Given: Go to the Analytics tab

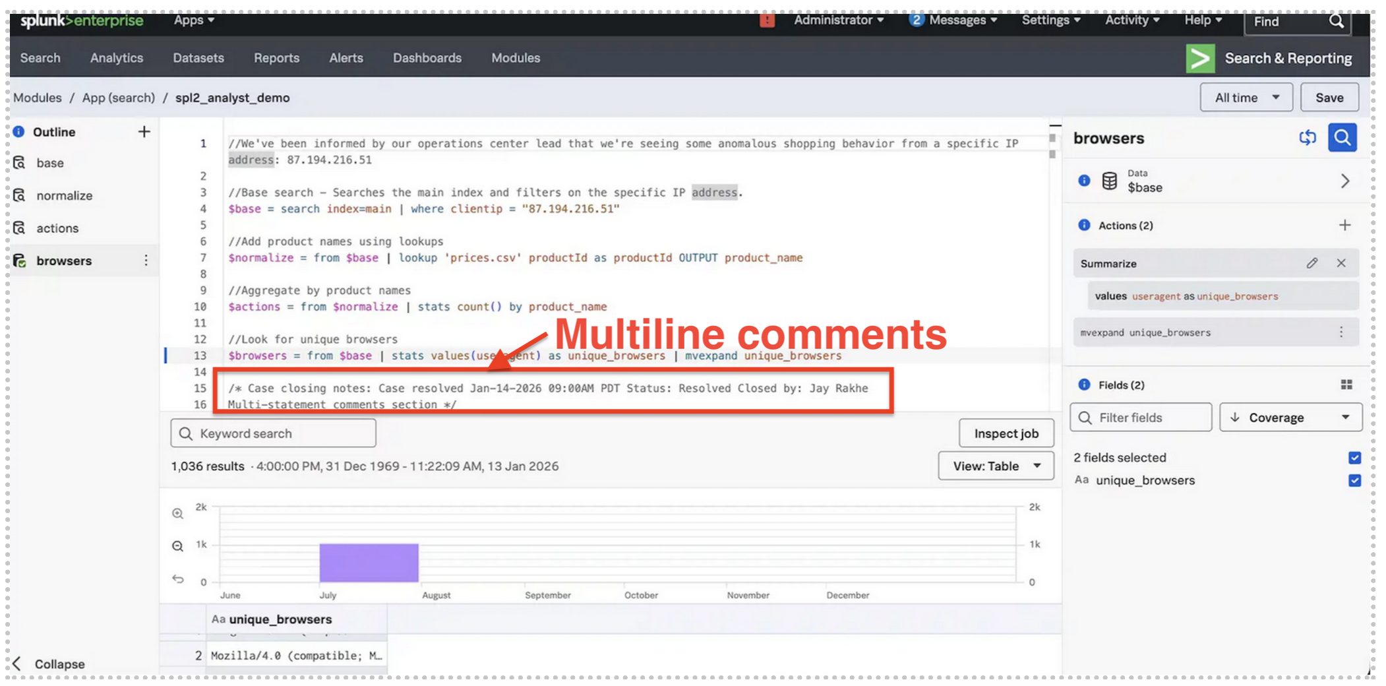Looking at the screenshot, I should pos(117,58).
